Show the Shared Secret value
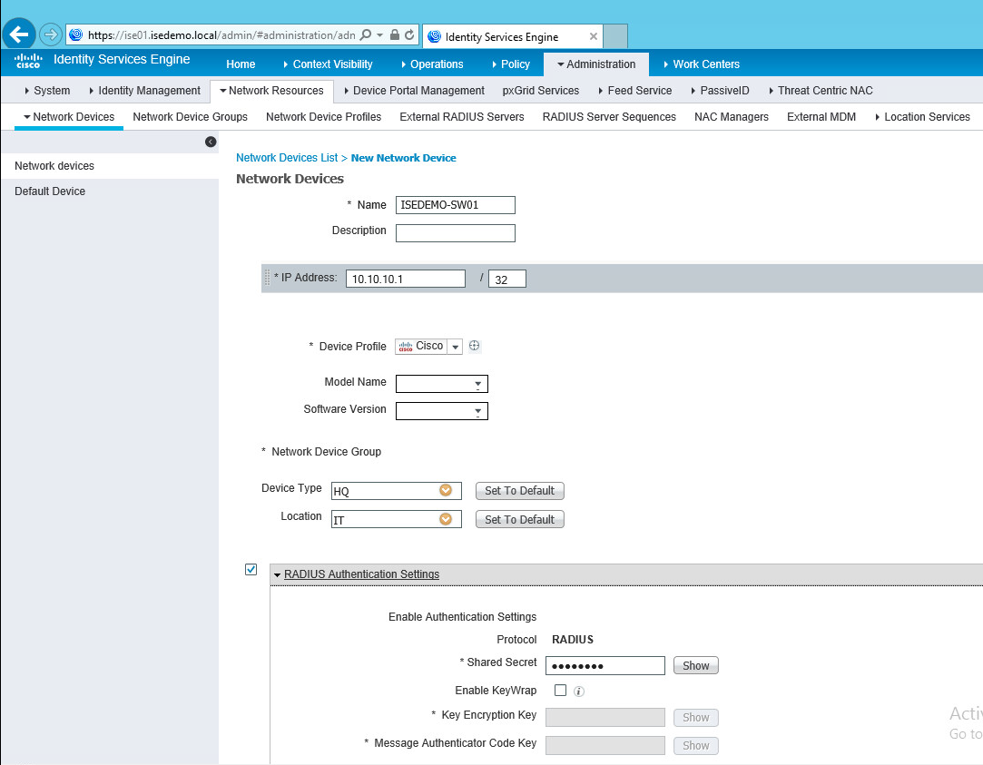This screenshot has width=983, height=765. tap(696, 665)
